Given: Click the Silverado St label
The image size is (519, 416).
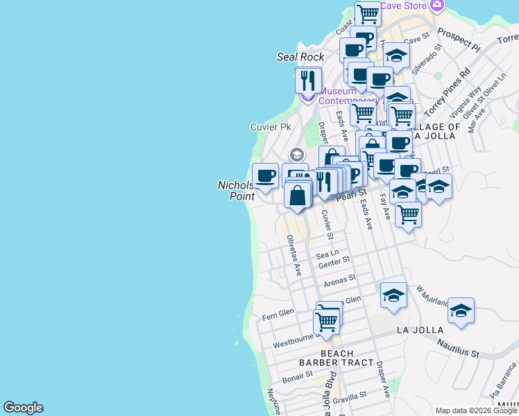Looking at the screenshot, I should pyautogui.click(x=427, y=59).
